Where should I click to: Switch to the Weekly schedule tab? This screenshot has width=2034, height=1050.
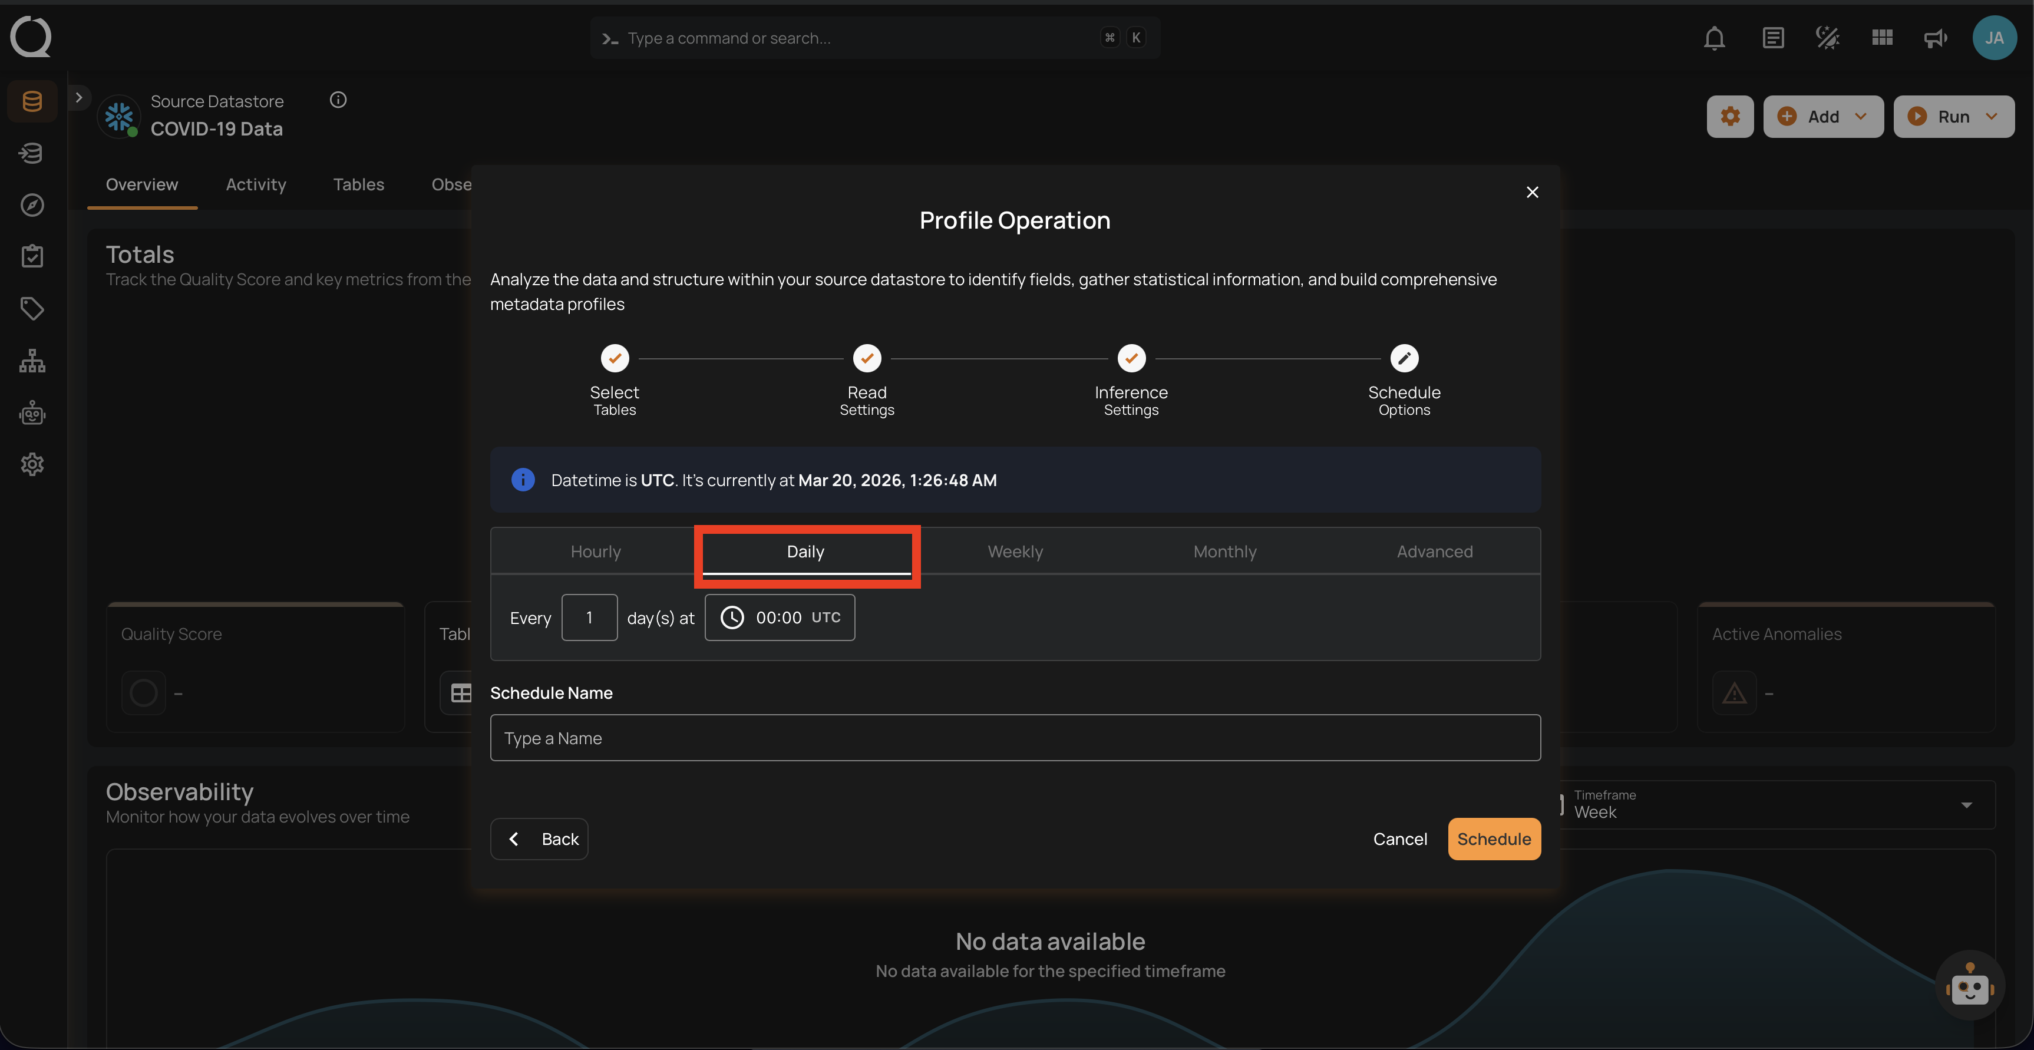[1015, 551]
